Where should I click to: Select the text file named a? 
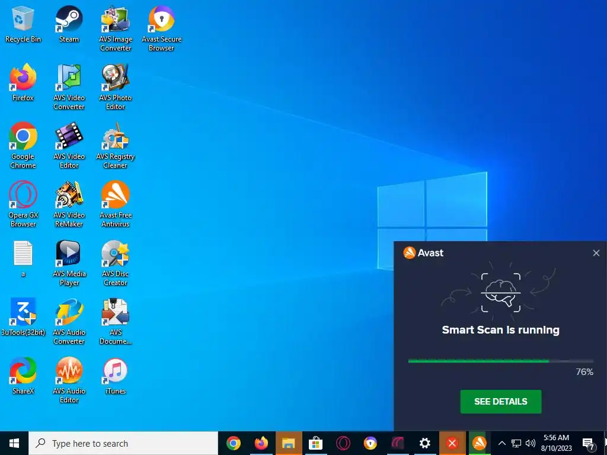(23, 258)
